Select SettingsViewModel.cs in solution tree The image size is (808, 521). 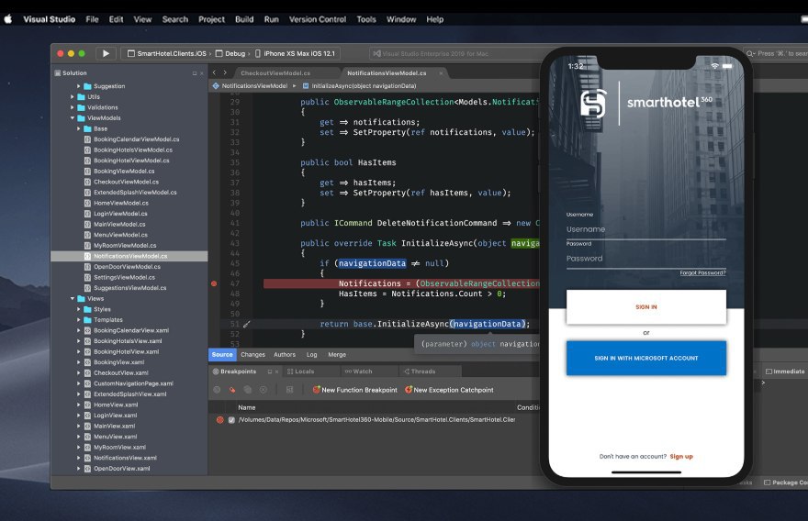tap(124, 278)
